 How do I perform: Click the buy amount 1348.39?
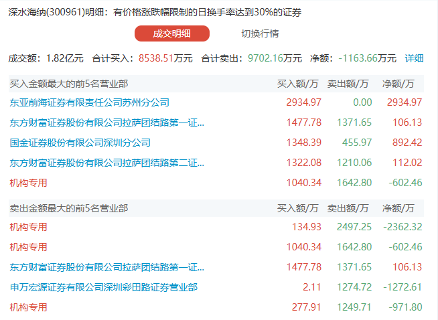point(304,143)
